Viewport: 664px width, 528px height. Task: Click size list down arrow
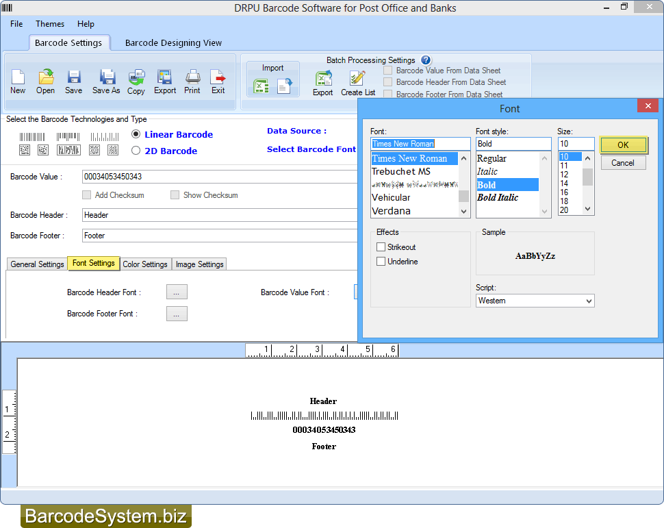click(x=587, y=208)
